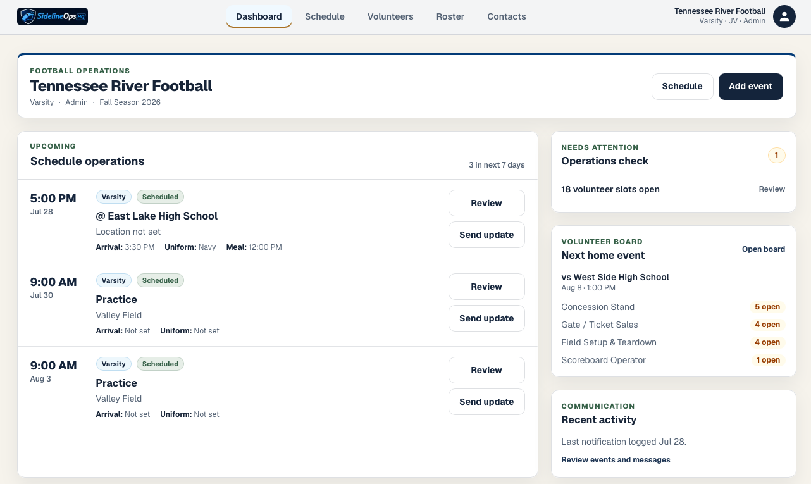The height and width of the screenshot is (484, 811).
Task: Click Gate / Ticket Sales row label
Action: pyautogui.click(x=600, y=325)
